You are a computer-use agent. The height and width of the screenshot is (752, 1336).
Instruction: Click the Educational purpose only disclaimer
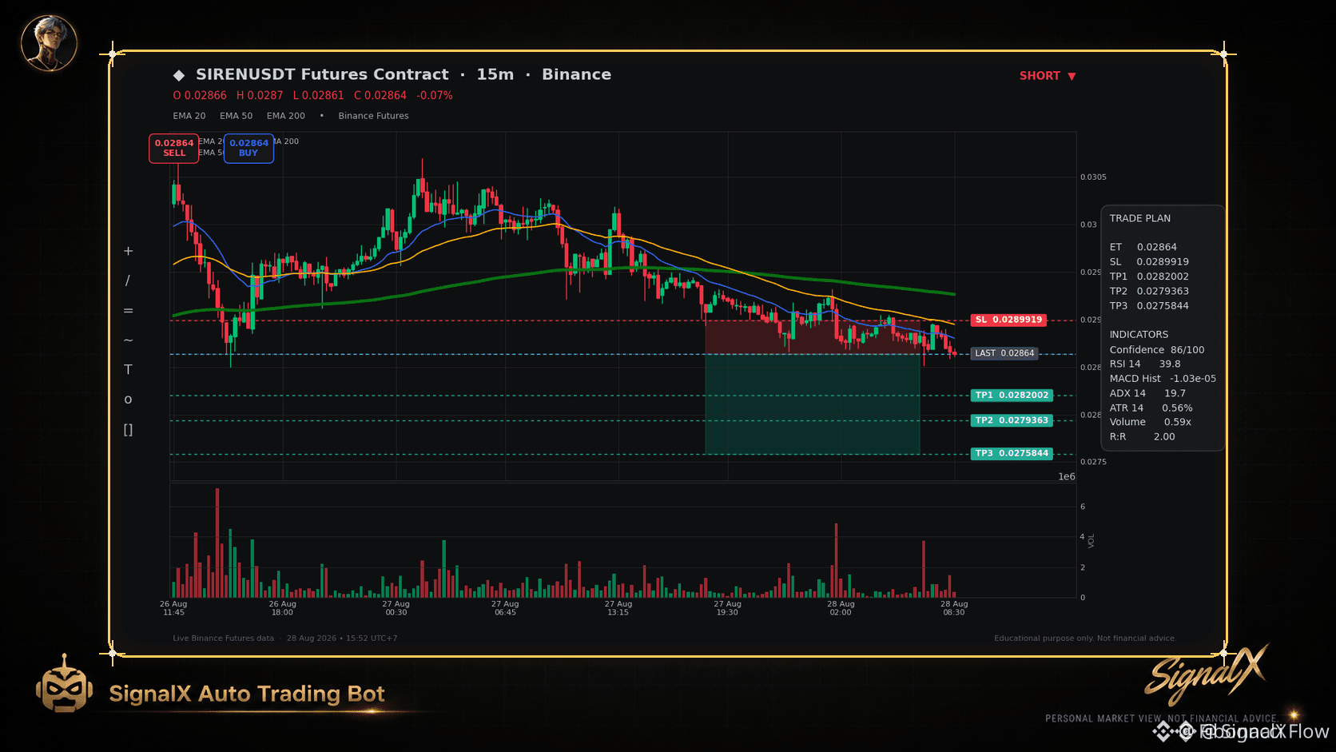pyautogui.click(x=1085, y=639)
